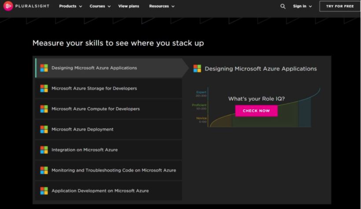Click the pink Check Now button
Screen dimensions: 361x209
point(256,111)
